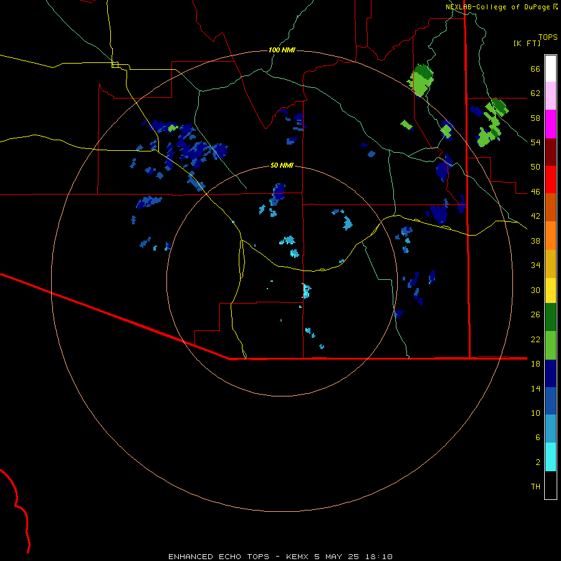
Task: Select the 58 scale label
Action: [x=535, y=118]
